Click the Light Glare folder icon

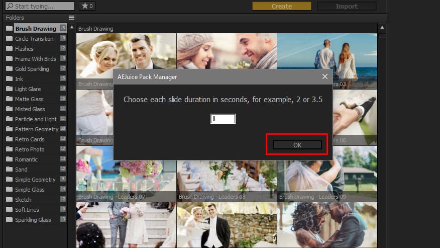coord(9,89)
